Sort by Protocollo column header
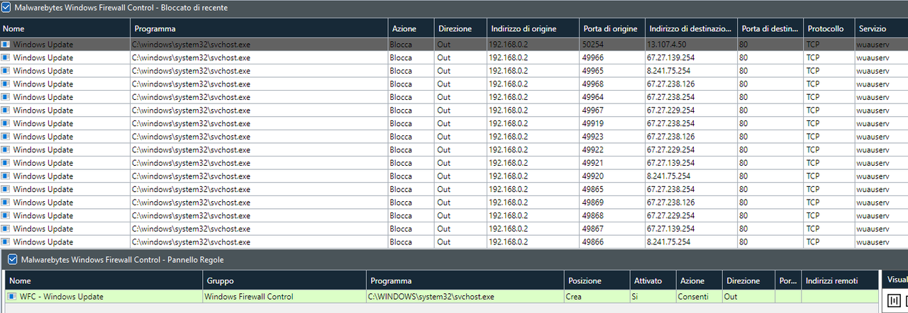Image resolution: width=908 pixels, height=313 pixels. [829, 29]
